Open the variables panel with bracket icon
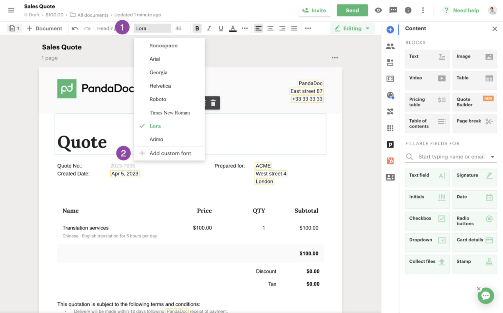 [x=390, y=79]
